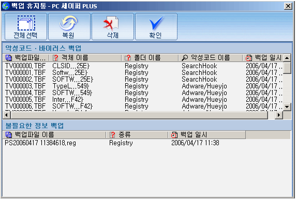Click object name Softw...25E}
Image resolution: width=297 pixels, height=200 pixels.
[x=70, y=72]
